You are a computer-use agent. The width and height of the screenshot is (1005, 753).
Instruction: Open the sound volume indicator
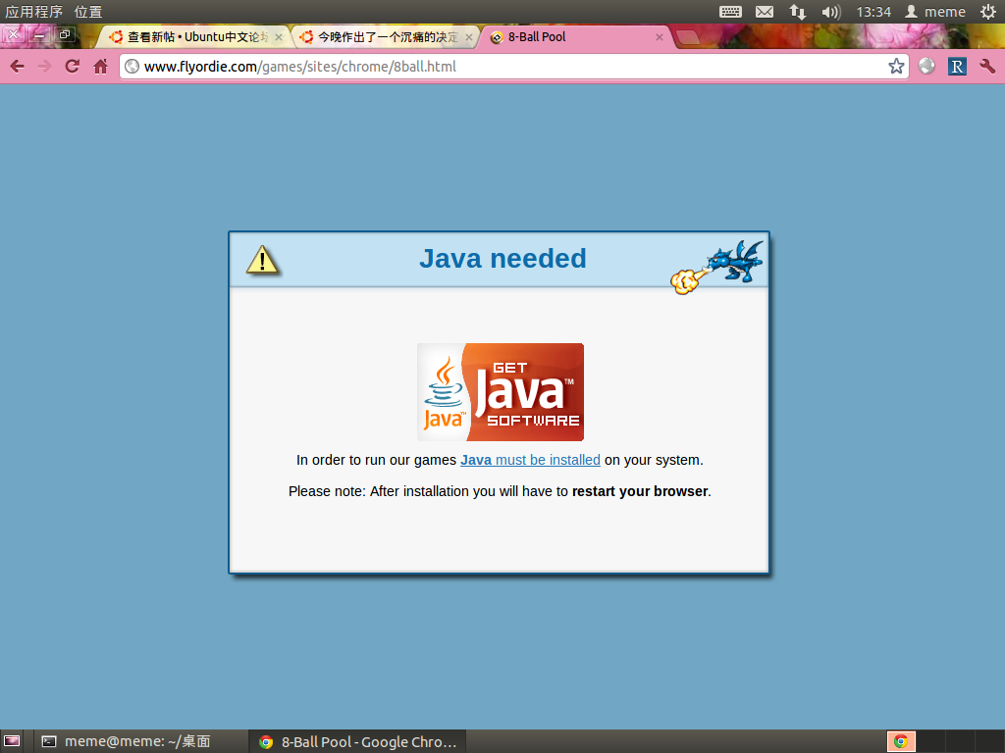click(x=831, y=12)
